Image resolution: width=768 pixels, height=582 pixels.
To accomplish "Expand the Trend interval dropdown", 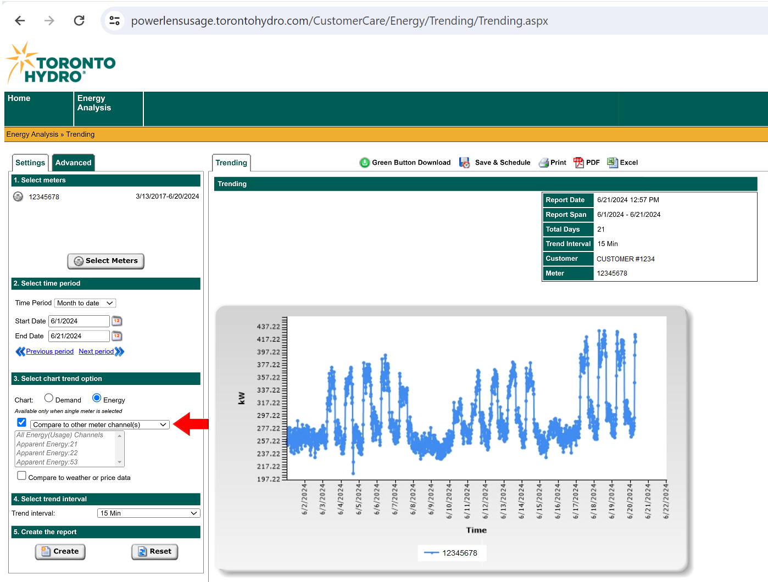I will pyautogui.click(x=148, y=513).
